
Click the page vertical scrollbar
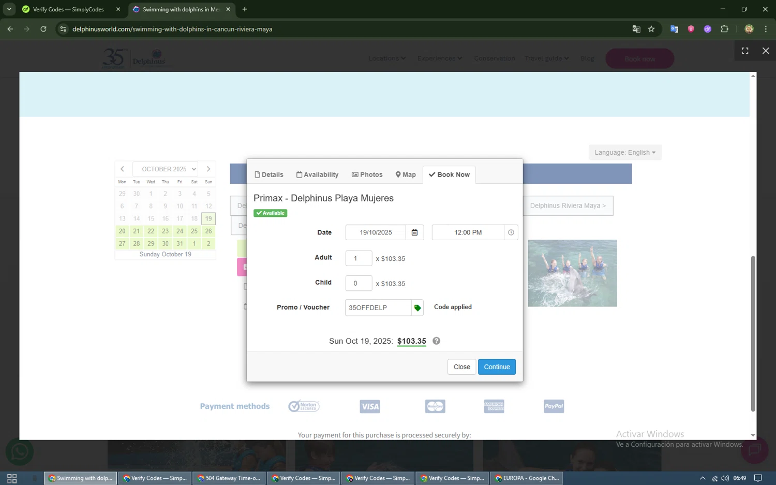(x=753, y=334)
